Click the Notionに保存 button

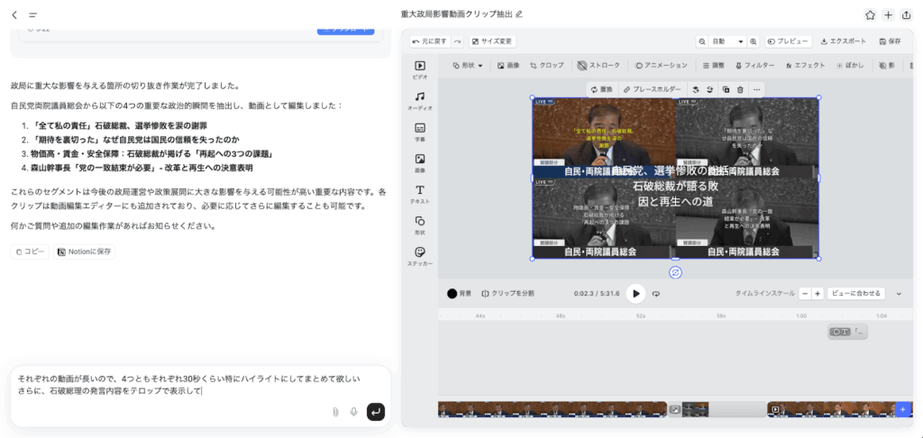[84, 251]
